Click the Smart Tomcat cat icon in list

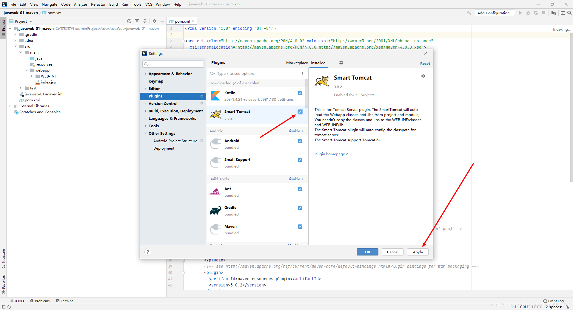click(x=215, y=114)
